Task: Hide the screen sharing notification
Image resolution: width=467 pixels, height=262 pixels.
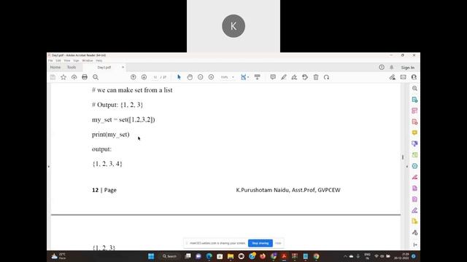Action: point(278,243)
